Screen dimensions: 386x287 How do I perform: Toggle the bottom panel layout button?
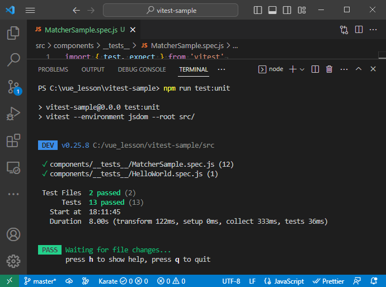click(x=272, y=10)
